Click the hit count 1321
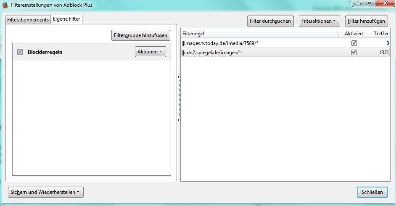The image size is (396, 206). tap(384, 53)
